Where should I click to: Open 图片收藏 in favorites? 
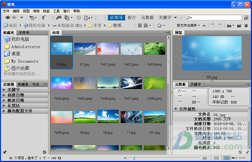(17, 68)
